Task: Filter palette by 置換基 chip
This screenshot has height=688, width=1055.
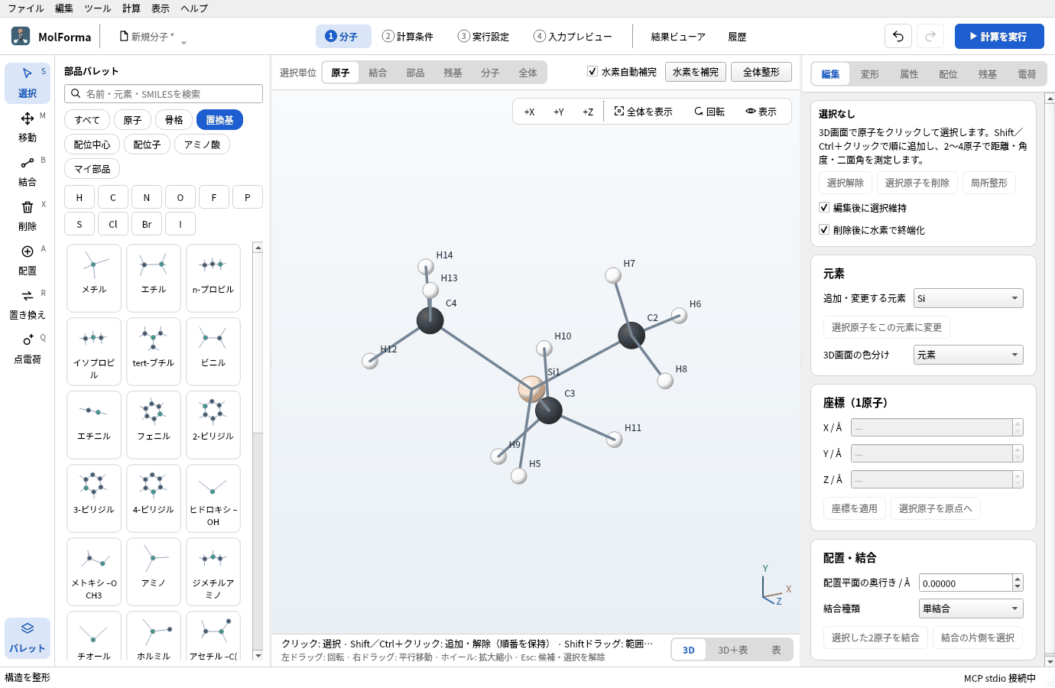Action: [219, 120]
